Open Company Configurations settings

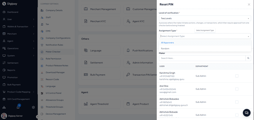pyautogui.click(x=56, y=38)
